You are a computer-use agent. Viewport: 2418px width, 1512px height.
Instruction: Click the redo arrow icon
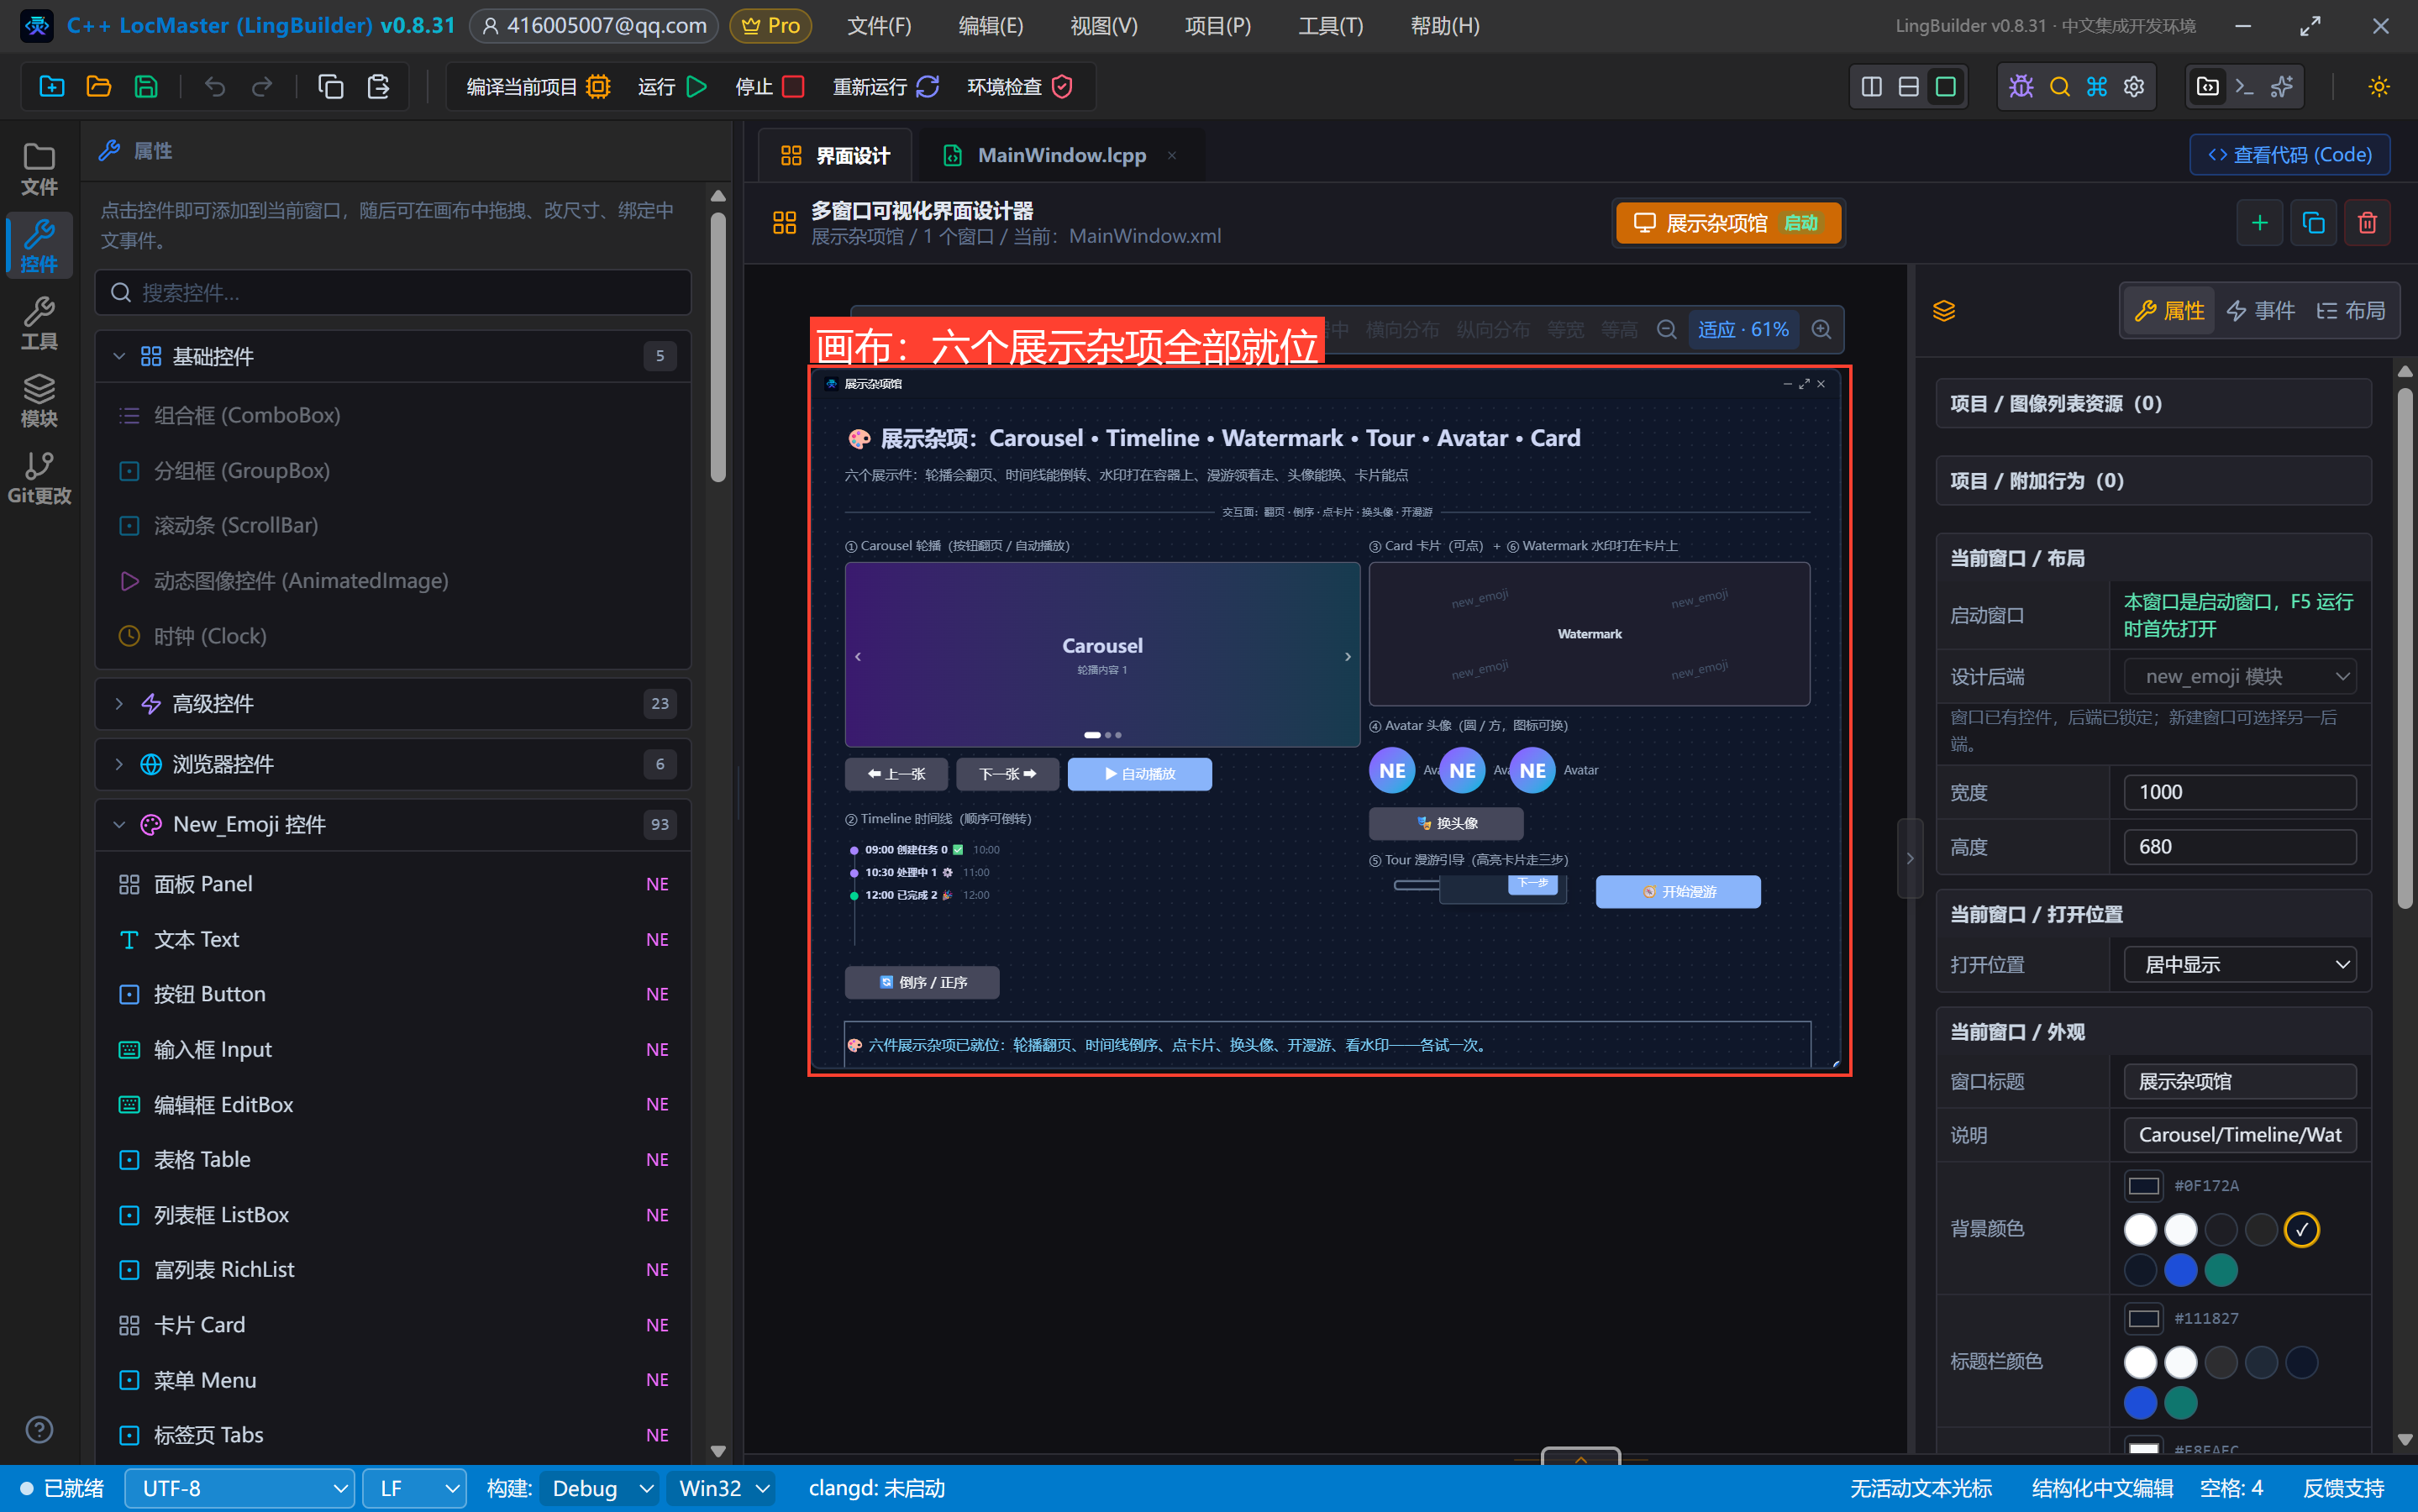pyautogui.click(x=262, y=87)
